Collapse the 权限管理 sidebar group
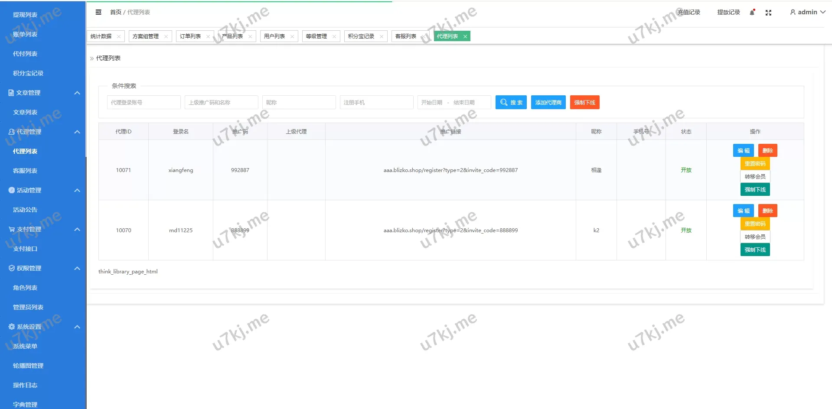Viewport: 832px width, 409px height. coord(77,268)
